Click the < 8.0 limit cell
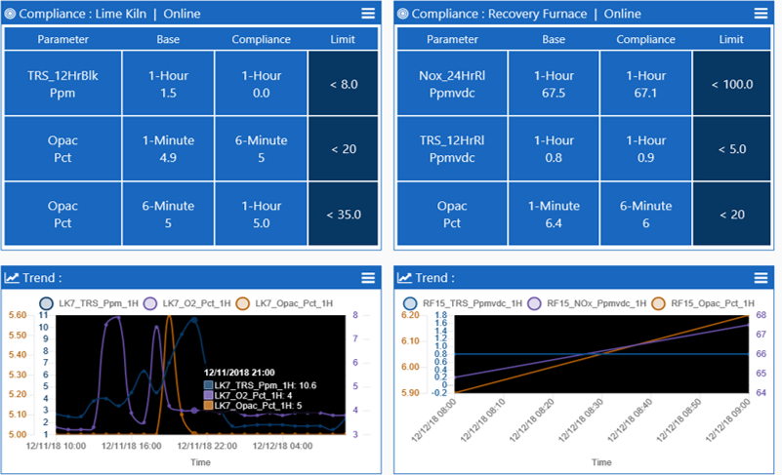The image size is (782, 475). (343, 84)
